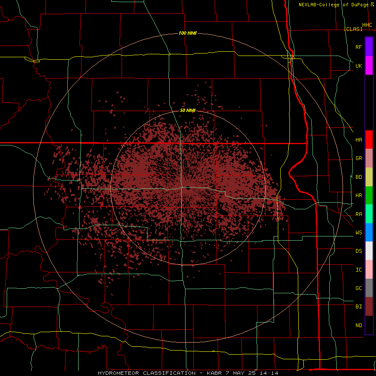
Task: Click the [CLAS] legend heading
Action: click(x=353, y=29)
